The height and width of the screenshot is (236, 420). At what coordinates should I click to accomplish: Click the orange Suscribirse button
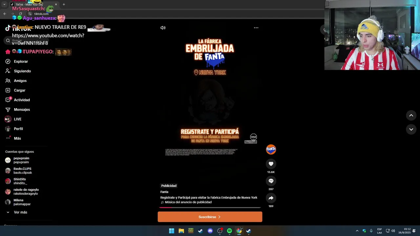(210, 217)
